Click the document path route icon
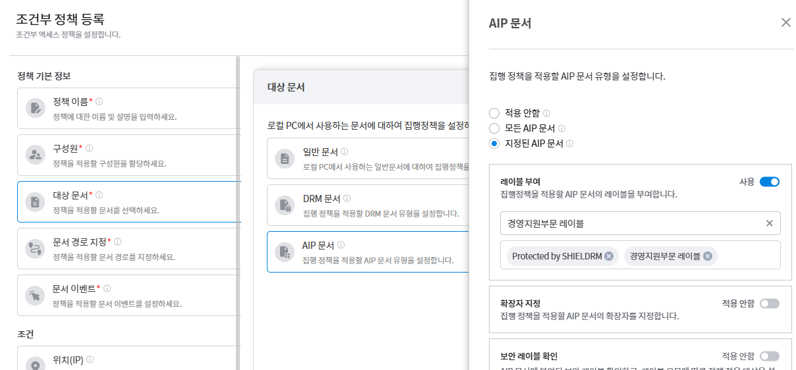Image resolution: width=796 pixels, height=370 pixels. [x=34, y=248]
